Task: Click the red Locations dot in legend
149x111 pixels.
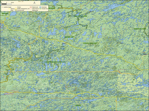Action: (2, 7)
